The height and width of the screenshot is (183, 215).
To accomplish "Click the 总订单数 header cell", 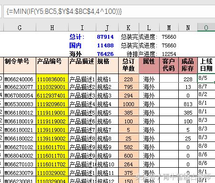I will coord(129,65).
